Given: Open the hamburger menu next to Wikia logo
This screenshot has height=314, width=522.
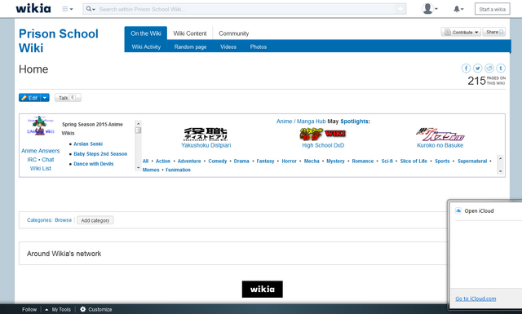Looking at the screenshot, I should tap(68, 9).
